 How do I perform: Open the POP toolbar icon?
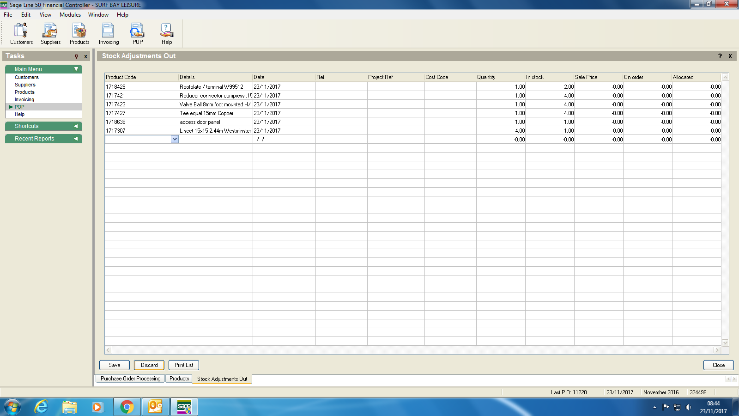[x=137, y=34]
